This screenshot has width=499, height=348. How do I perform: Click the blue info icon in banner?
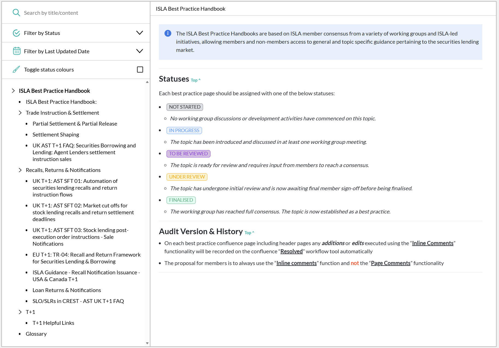point(168,34)
